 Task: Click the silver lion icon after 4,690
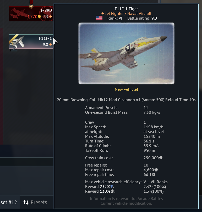156,170
